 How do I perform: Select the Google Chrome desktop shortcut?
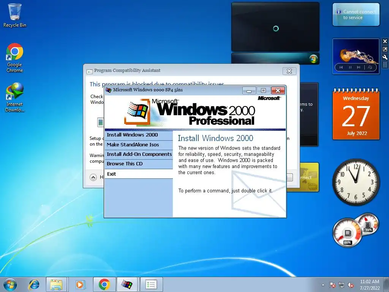coord(15,58)
